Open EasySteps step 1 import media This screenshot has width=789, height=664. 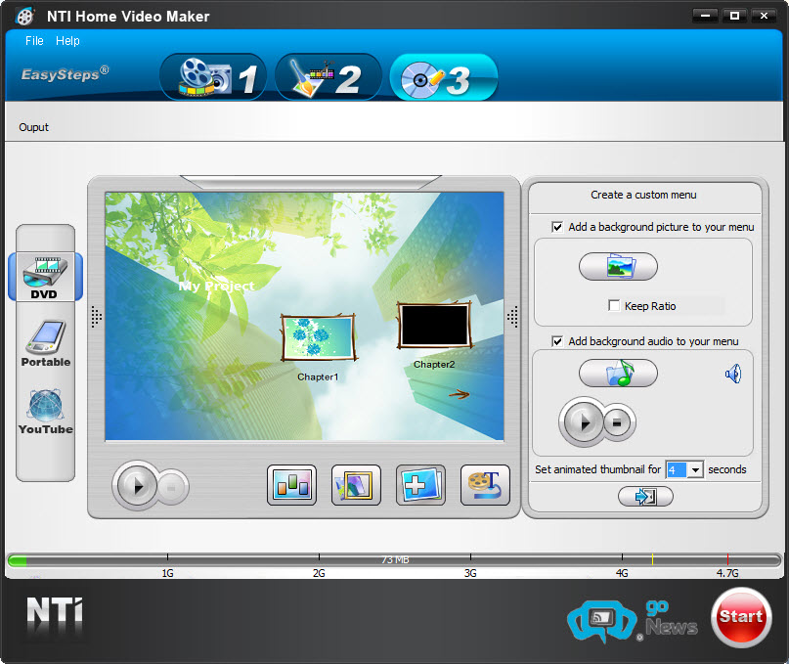point(213,77)
